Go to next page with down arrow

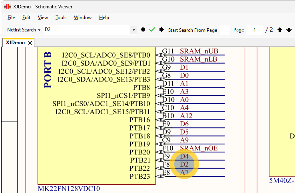(289, 30)
